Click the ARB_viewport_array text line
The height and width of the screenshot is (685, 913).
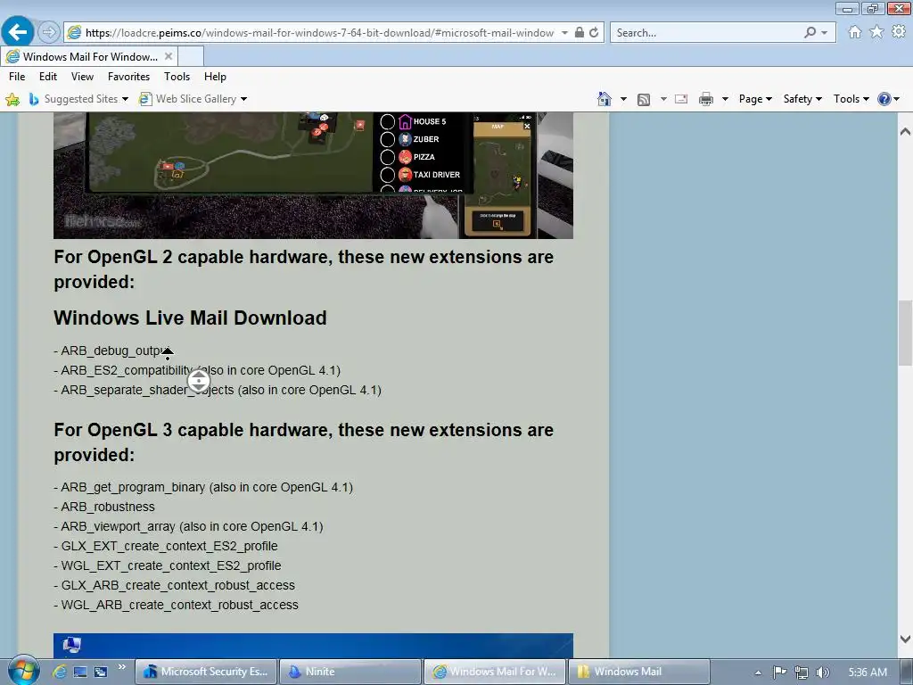click(x=188, y=526)
